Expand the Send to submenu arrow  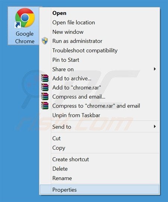(155, 127)
